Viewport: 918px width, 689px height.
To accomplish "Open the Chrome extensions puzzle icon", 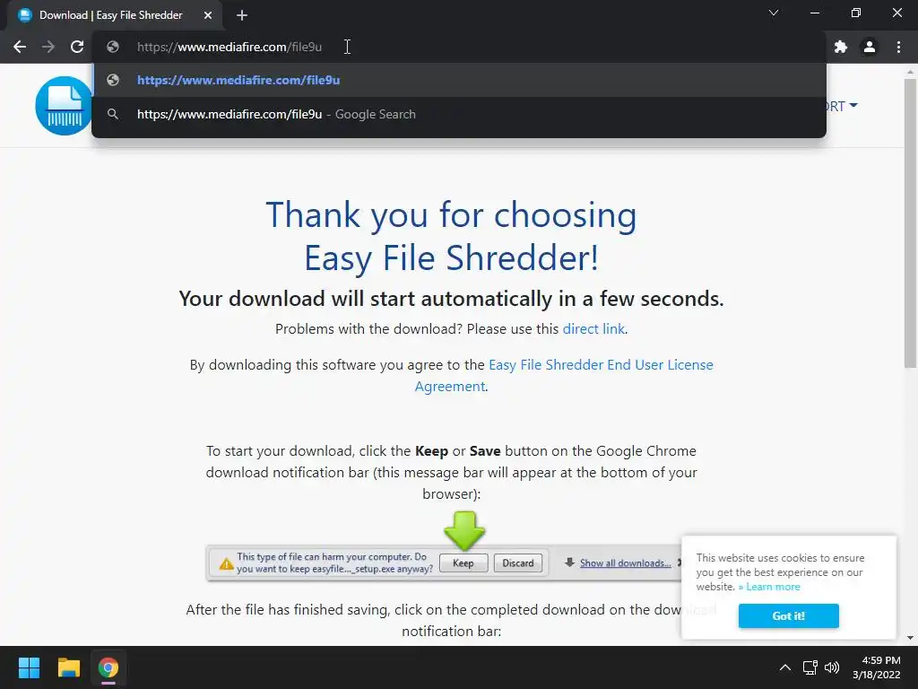I will [841, 47].
